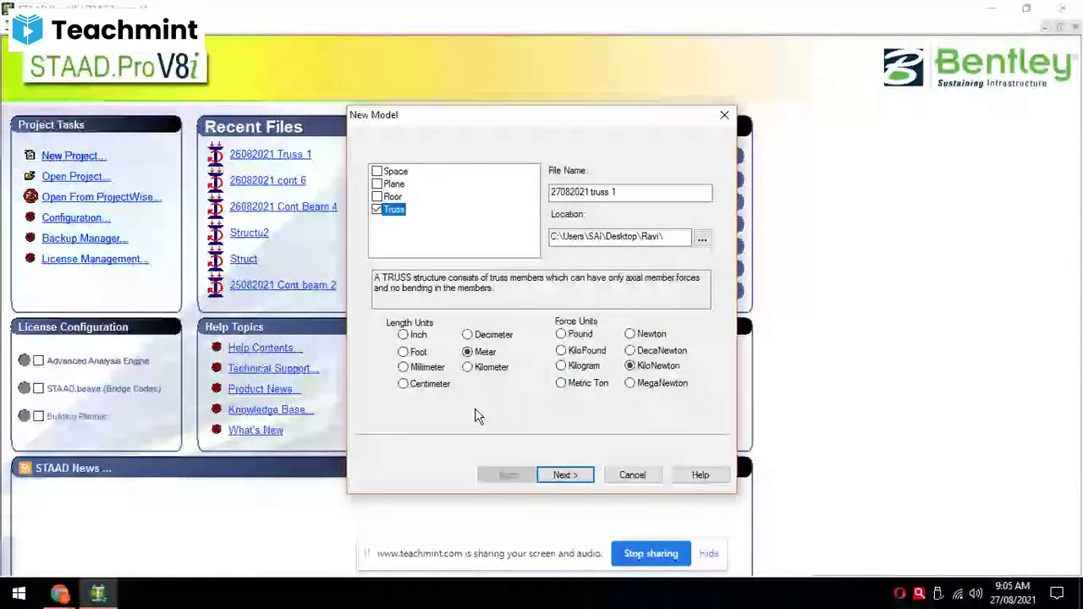This screenshot has width=1083, height=609.
Task: Select Kilogram as force unit
Action: [561, 366]
